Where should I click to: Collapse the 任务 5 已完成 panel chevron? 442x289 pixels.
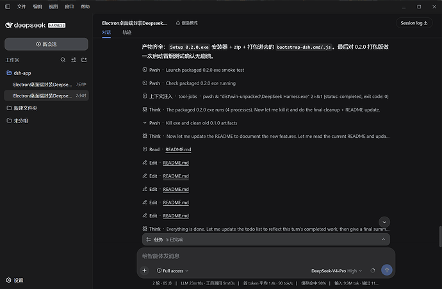[383, 240]
